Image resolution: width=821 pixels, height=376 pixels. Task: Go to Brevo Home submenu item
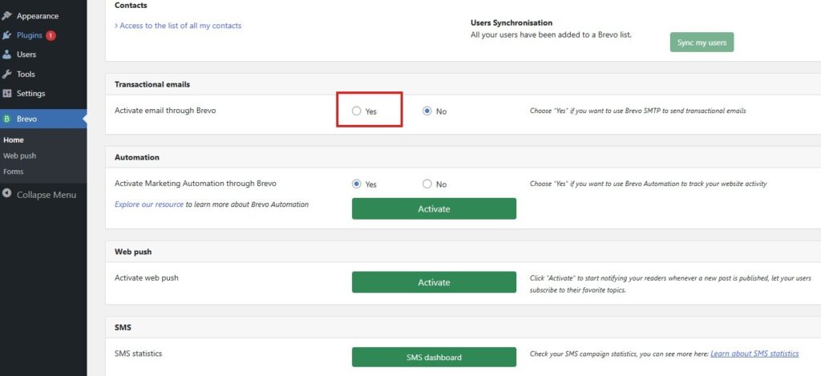14,139
